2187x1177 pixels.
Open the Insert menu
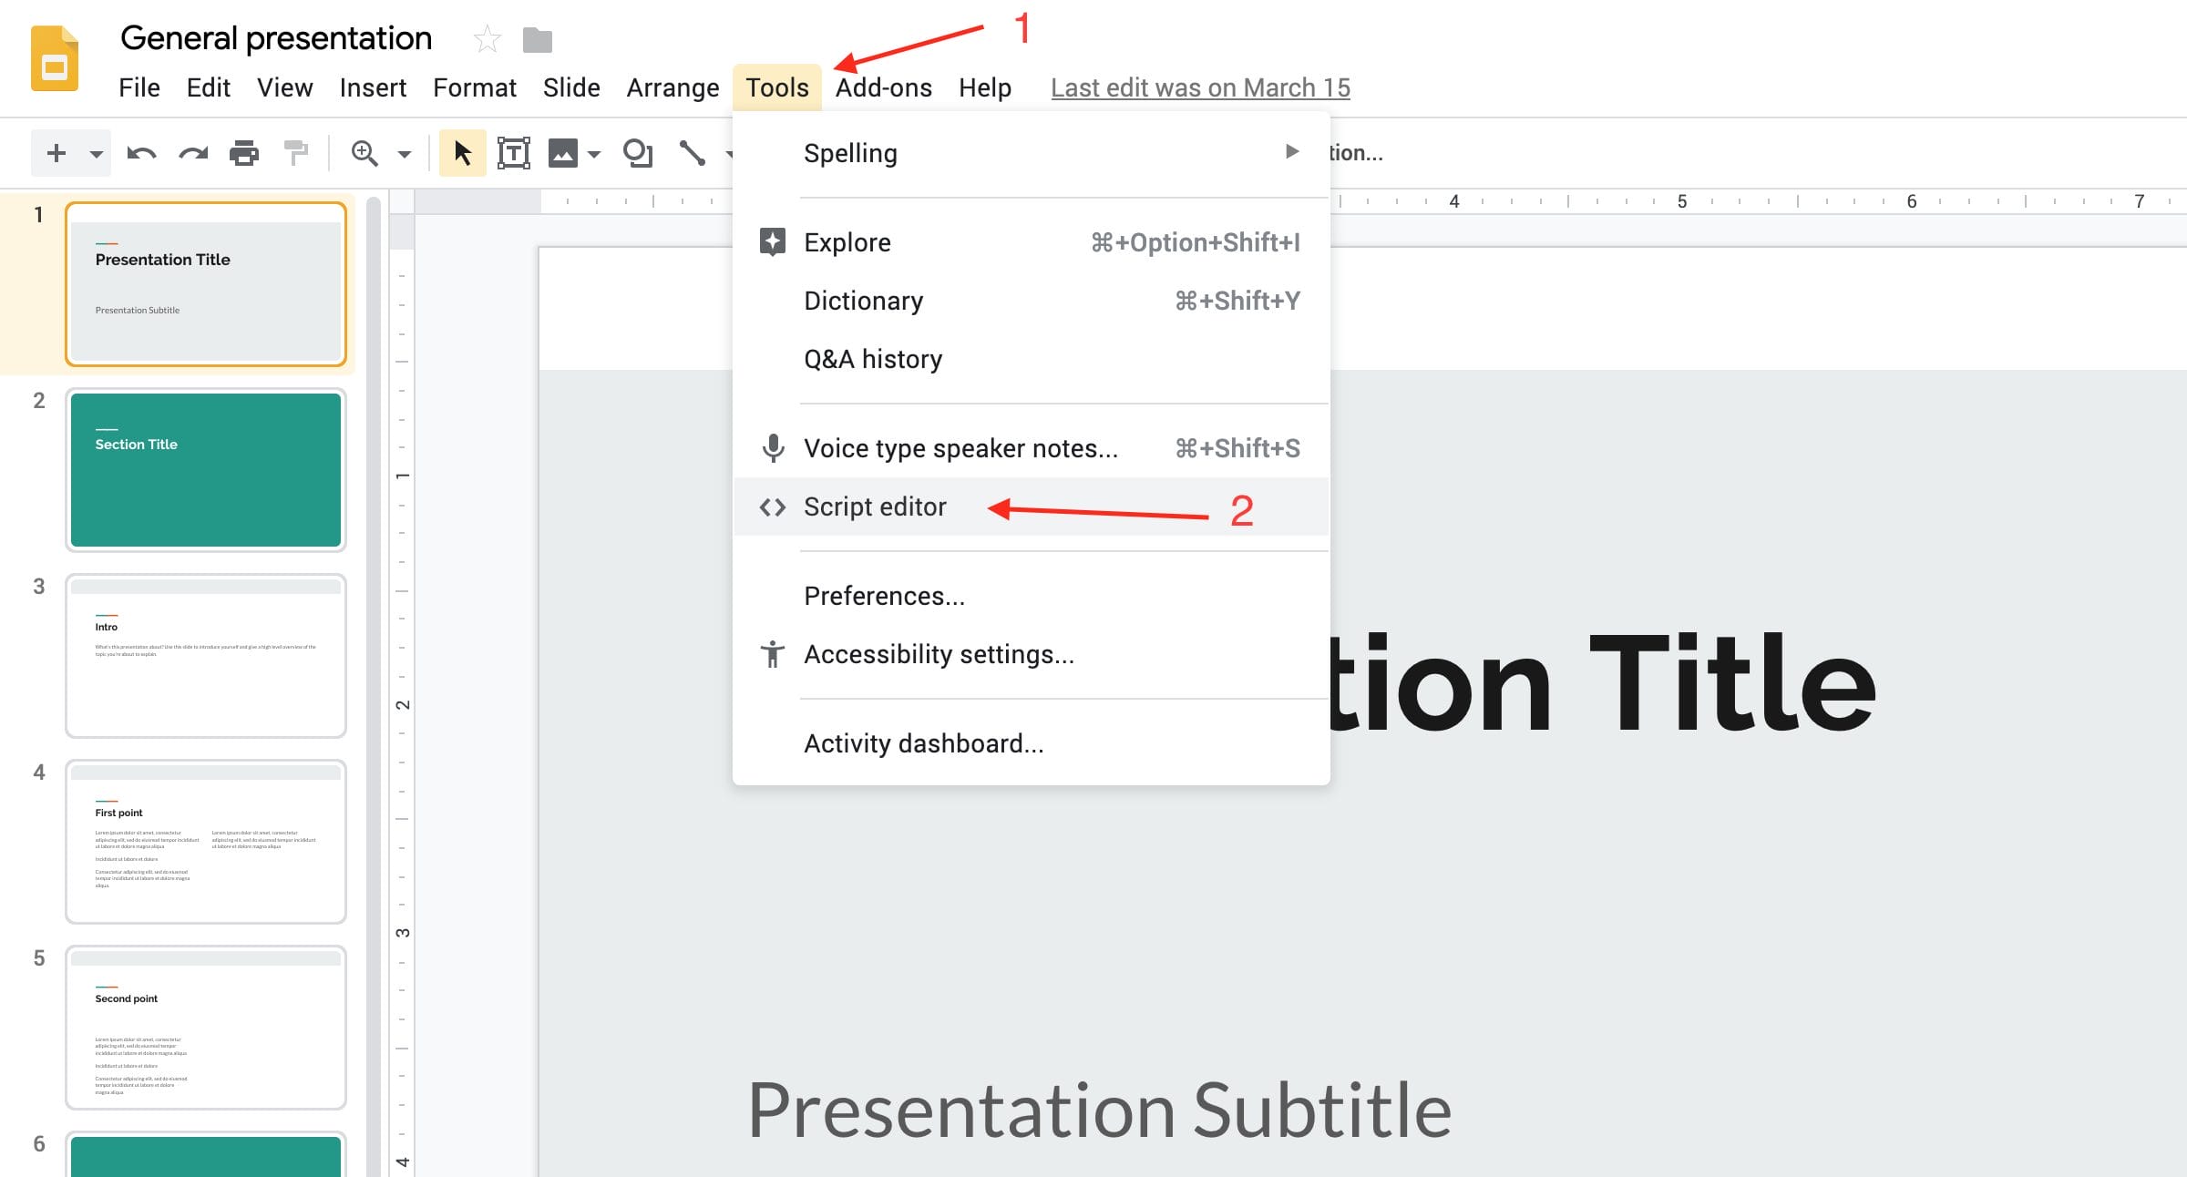coord(373,87)
